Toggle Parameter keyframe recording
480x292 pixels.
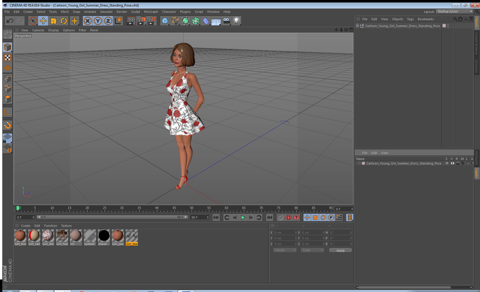331,217
